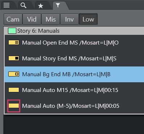Select Manual Auto M15 /Mosart=L|M|00:15
The image size is (144, 134).
pyautogui.click(x=75, y=90)
